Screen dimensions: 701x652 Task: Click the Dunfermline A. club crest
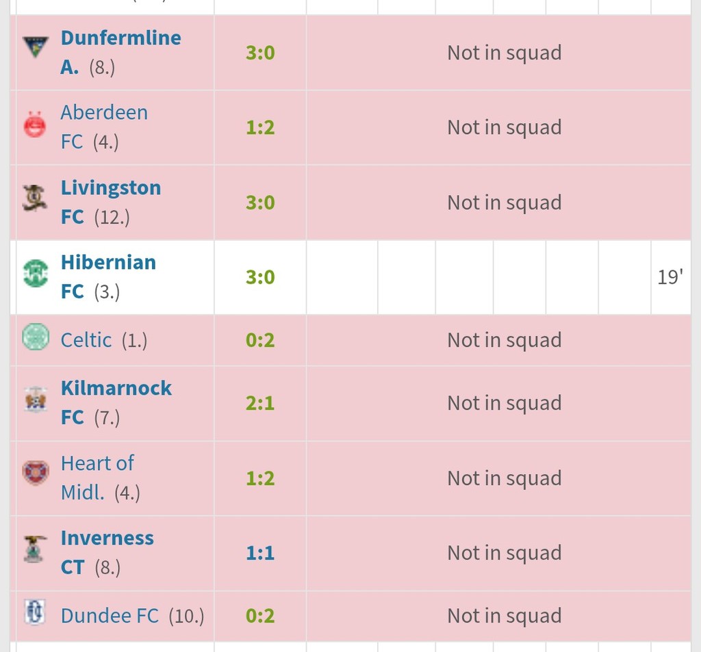(x=35, y=47)
